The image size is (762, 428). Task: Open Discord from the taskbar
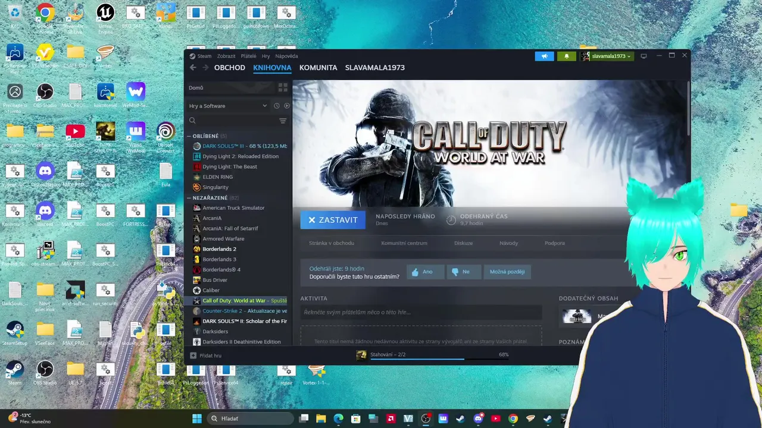click(x=478, y=418)
